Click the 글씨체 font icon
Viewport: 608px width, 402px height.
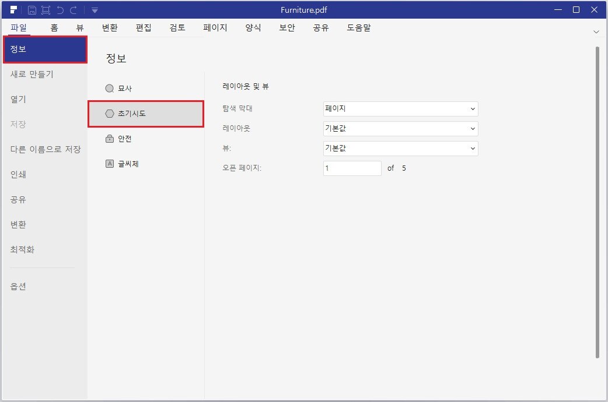point(110,164)
